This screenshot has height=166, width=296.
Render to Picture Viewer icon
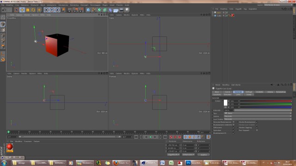coord(75,10)
